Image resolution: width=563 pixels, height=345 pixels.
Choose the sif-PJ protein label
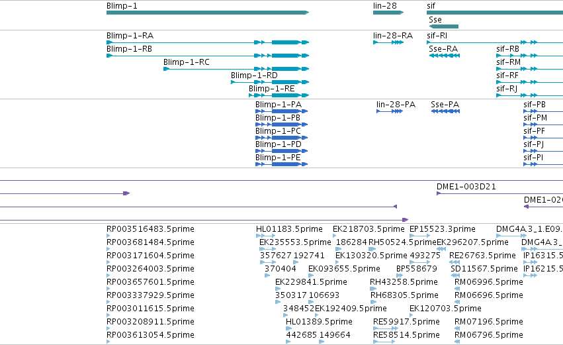[533, 144]
